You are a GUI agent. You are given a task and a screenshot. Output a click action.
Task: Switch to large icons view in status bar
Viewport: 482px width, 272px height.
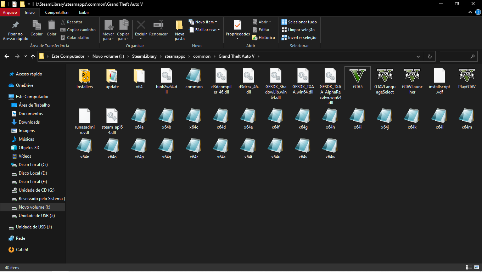click(x=476, y=267)
